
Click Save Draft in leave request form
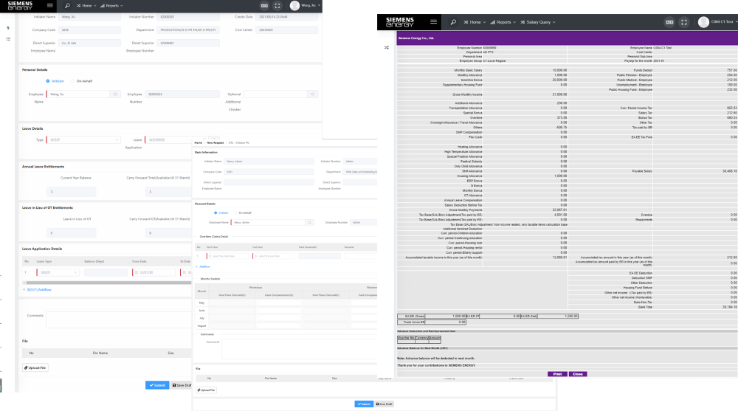click(x=182, y=385)
